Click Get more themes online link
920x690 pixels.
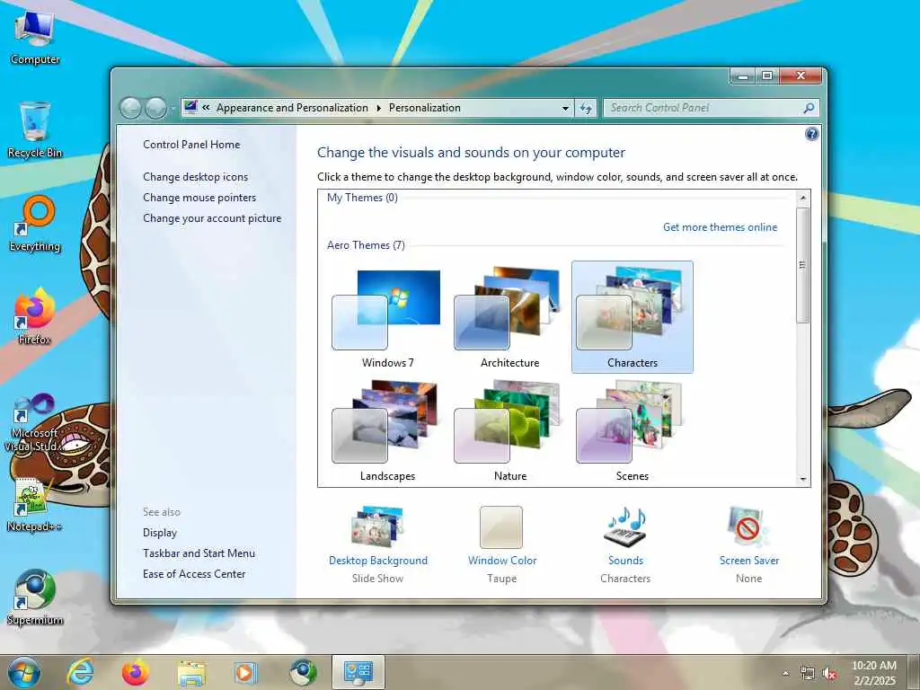coord(720,227)
